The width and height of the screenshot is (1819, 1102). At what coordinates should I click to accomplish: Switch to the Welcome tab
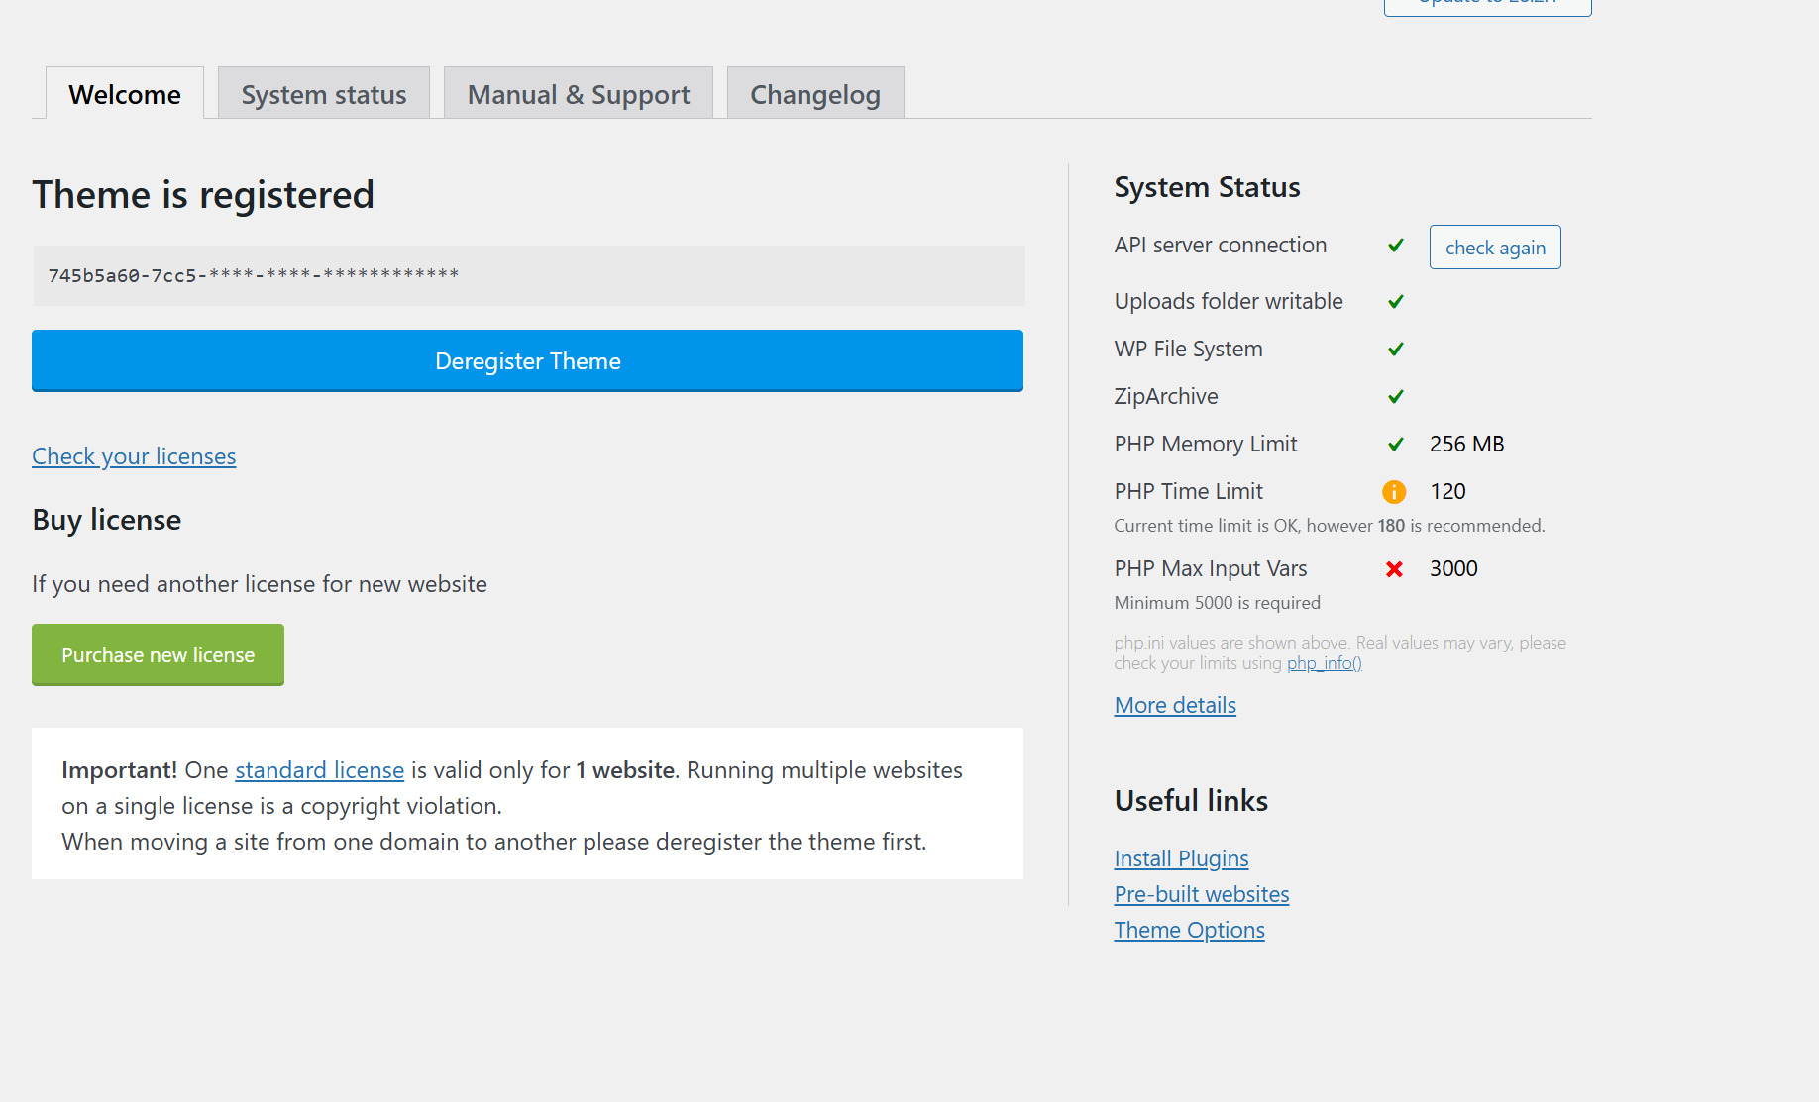click(125, 95)
